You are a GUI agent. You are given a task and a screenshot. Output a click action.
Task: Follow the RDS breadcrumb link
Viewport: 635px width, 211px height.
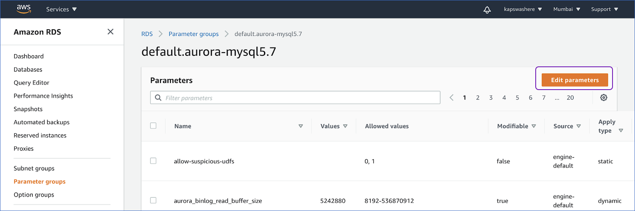pos(147,34)
